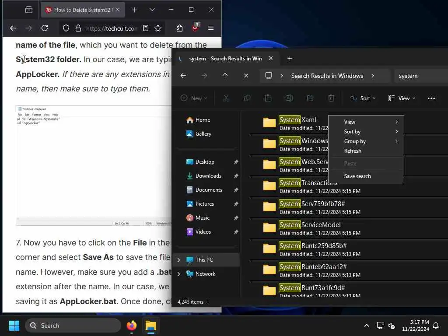The height and width of the screenshot is (336, 448).
Task: Click the Firefox back arrow button
Action: click(x=13, y=28)
